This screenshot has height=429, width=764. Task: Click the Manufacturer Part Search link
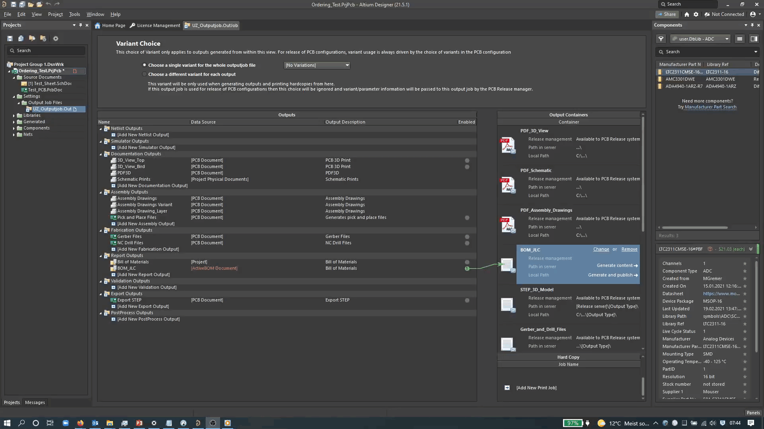710,107
